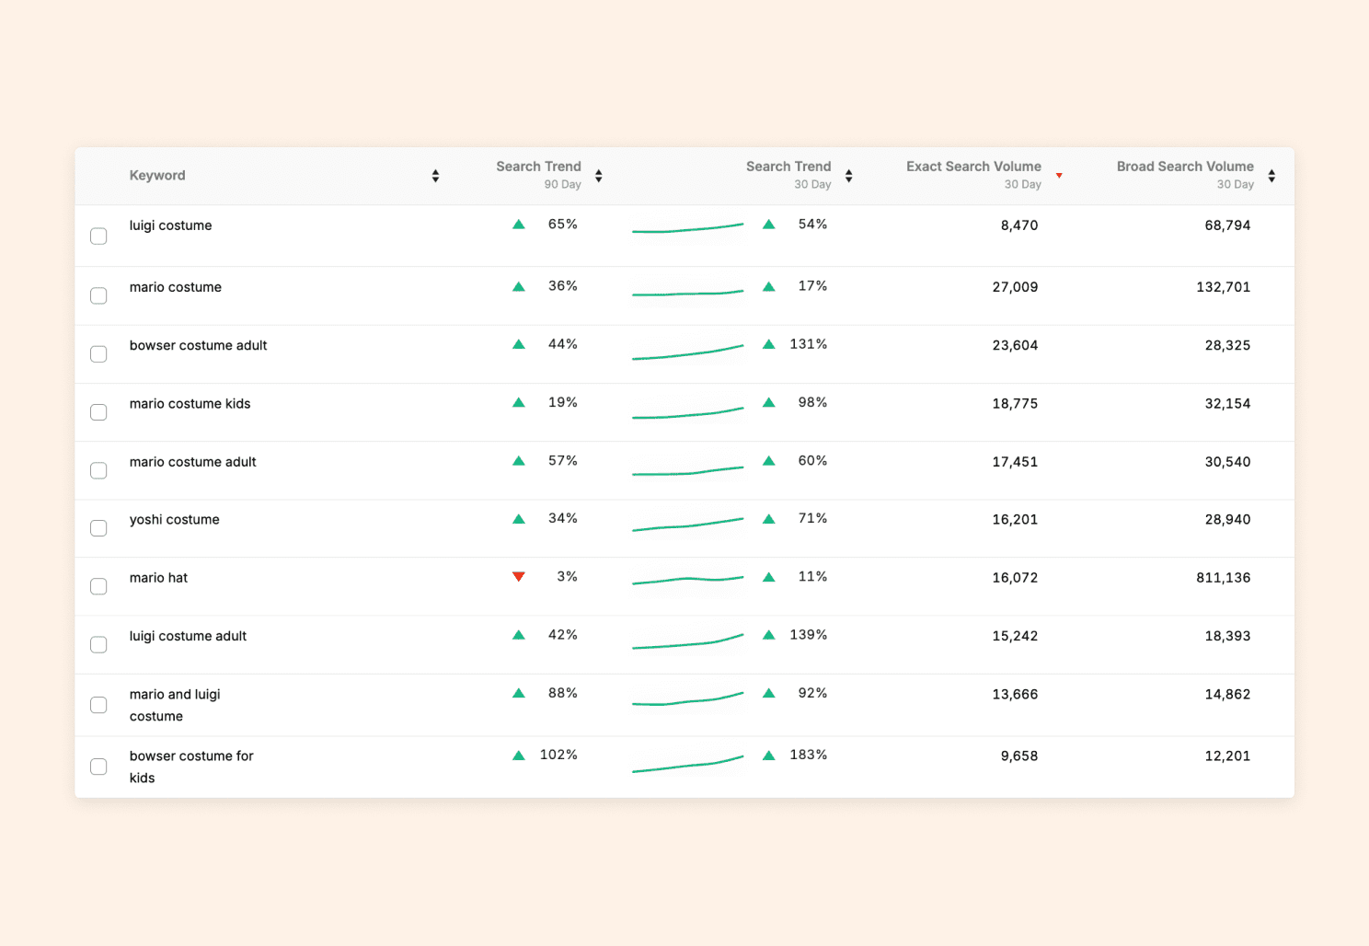Click broad volume value 12,201
1369x946 pixels.
coord(1227,756)
